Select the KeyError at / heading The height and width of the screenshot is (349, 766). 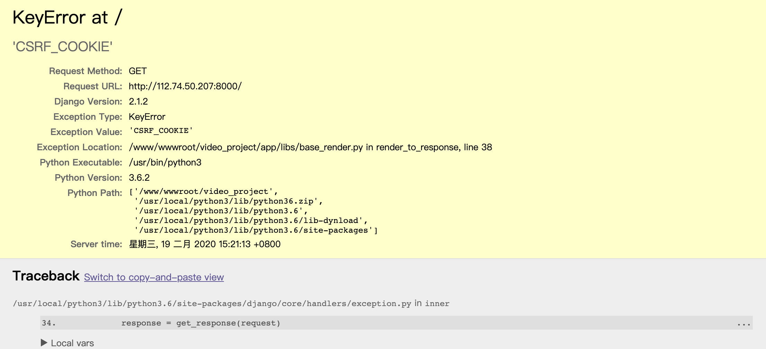[x=68, y=17]
